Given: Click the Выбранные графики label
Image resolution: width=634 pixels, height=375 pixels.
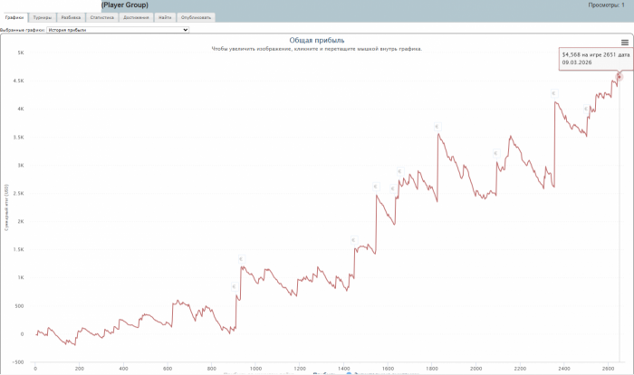Looking at the screenshot, I should click(x=23, y=30).
